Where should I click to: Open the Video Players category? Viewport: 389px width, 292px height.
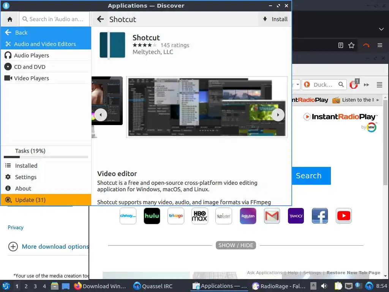pos(46,78)
